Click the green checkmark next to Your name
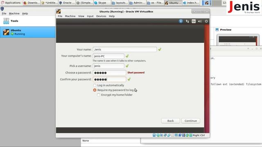 (x=160, y=49)
